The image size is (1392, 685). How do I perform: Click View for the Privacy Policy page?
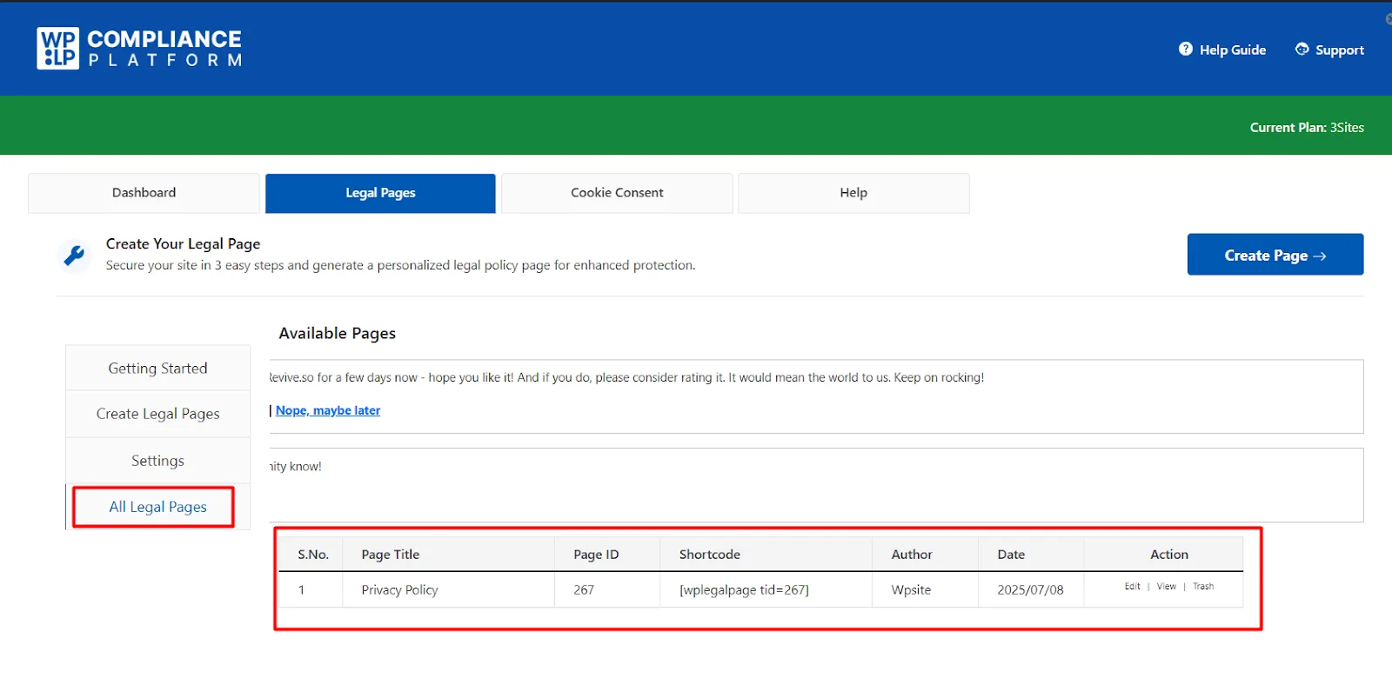pos(1167,587)
